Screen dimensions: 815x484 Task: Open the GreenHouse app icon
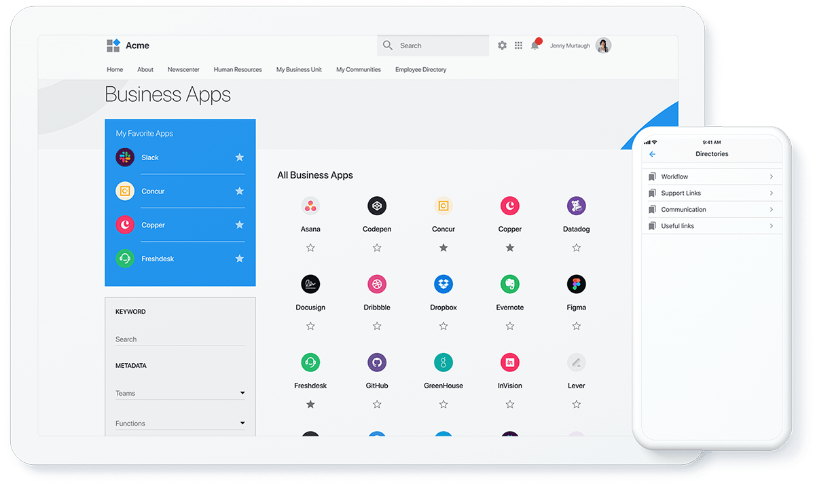[x=443, y=362]
